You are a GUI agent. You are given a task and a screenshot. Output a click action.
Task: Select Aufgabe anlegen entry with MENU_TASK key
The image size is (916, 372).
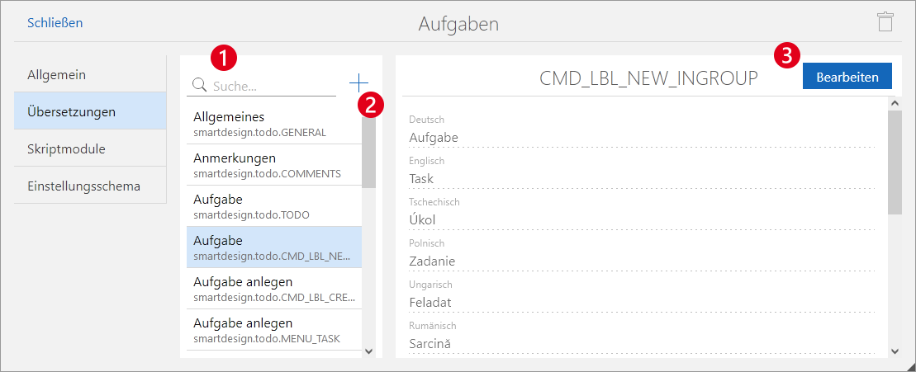[x=270, y=330]
